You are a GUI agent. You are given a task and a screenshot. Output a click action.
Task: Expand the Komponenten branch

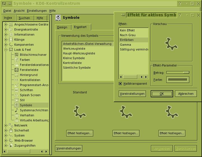click(6, 45)
